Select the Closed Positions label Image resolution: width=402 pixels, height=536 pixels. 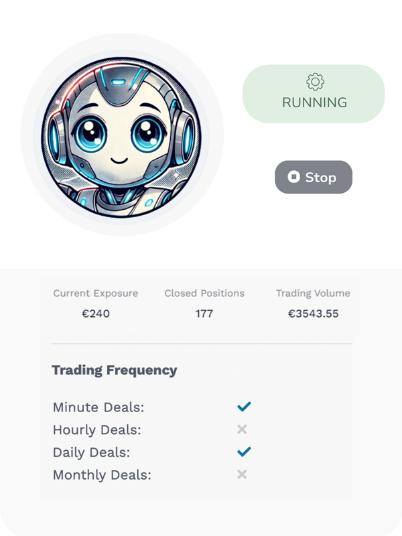point(204,293)
